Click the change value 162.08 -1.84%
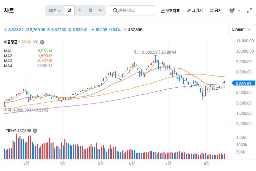 coord(106,30)
